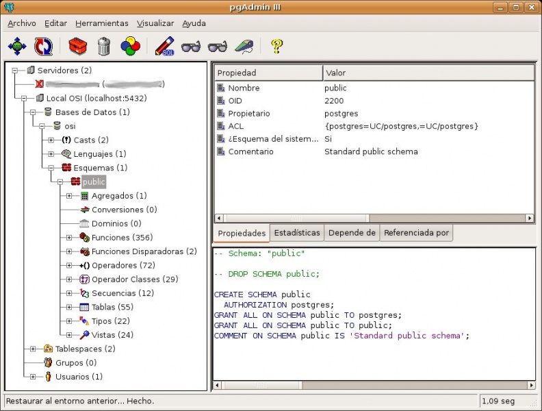Click the yellow question mark help icon
542x411 pixels.
276,47
